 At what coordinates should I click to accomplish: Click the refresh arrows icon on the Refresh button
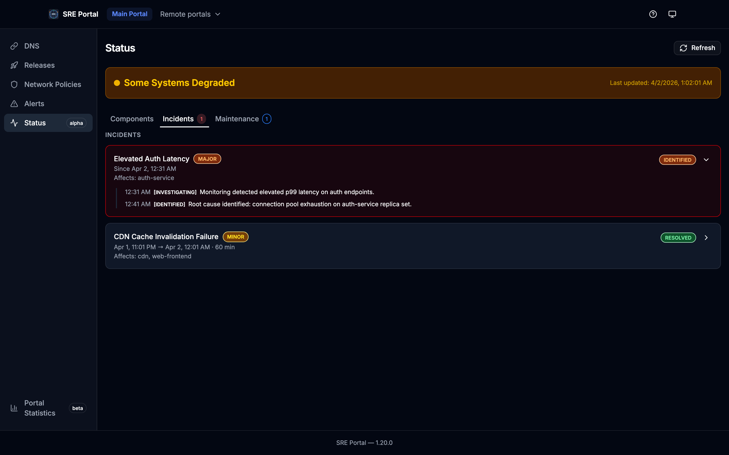click(x=683, y=48)
